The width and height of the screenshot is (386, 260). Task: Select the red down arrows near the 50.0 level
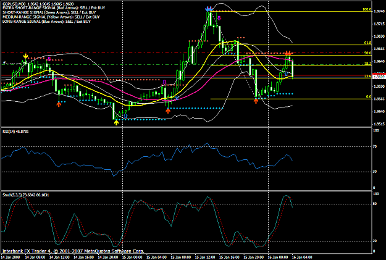(288, 53)
